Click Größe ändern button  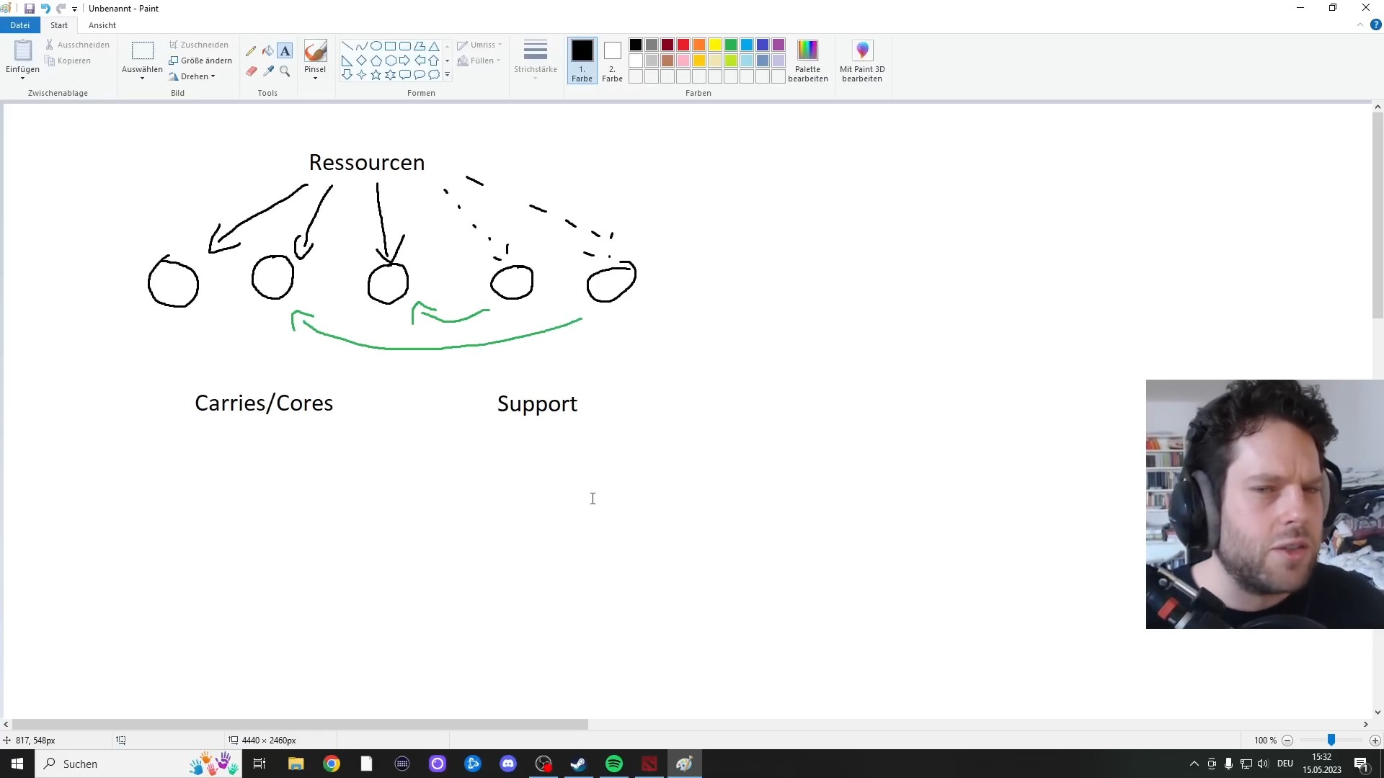click(200, 61)
